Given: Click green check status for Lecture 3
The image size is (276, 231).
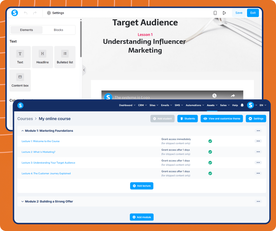Looking at the screenshot, I should point(210,163).
